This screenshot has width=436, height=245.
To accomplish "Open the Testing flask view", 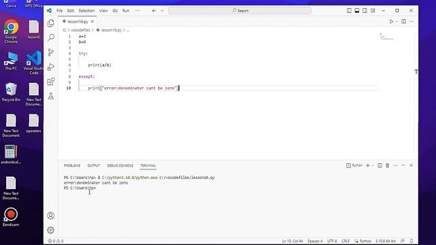I will pos(50,96).
